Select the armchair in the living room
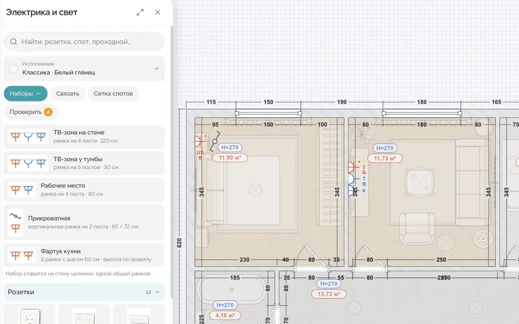Viewport: 519px width, 324px height. (x=417, y=229)
